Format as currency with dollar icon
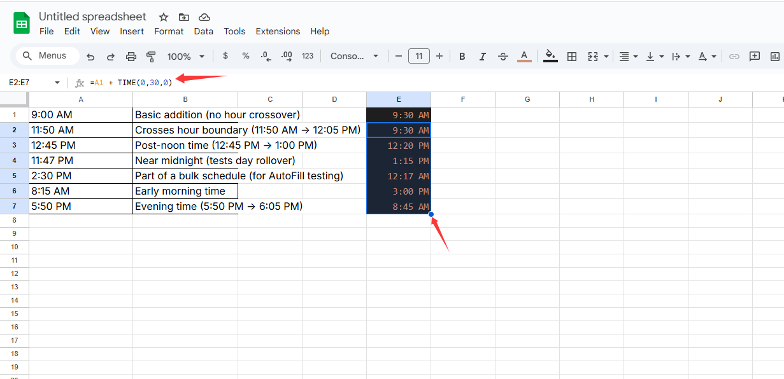This screenshot has height=379, width=784. tap(225, 56)
